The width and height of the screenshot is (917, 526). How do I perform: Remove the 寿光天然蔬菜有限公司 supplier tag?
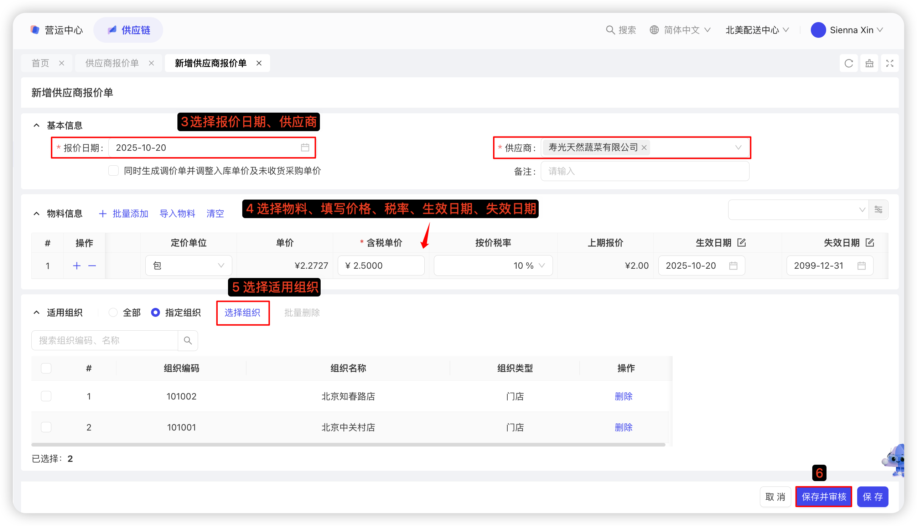(644, 148)
